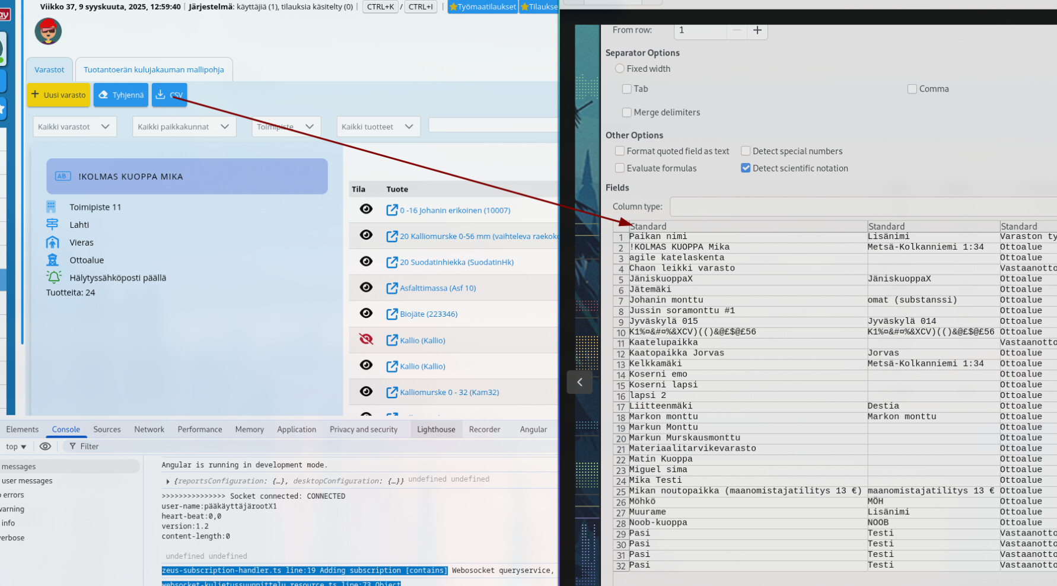Screen dimensions: 1057x586
Task: Click the console live expression eye icon
Action: [x=45, y=446]
